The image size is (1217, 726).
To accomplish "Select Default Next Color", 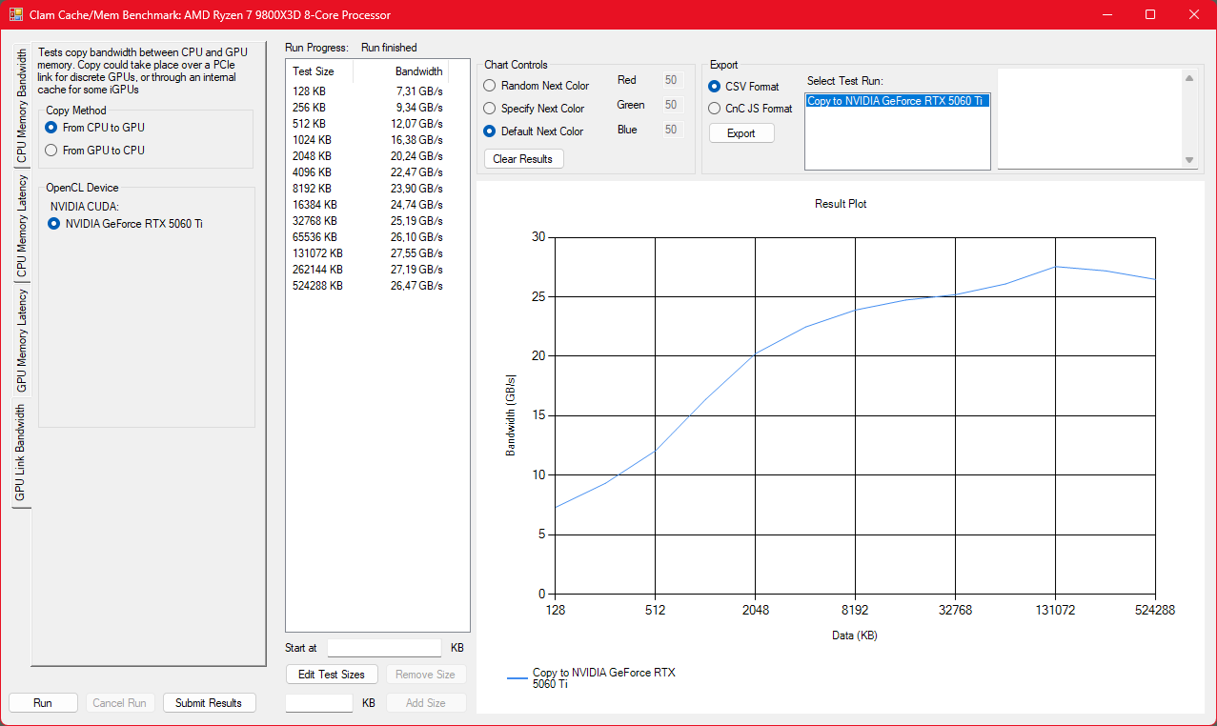I will pyautogui.click(x=534, y=131).
